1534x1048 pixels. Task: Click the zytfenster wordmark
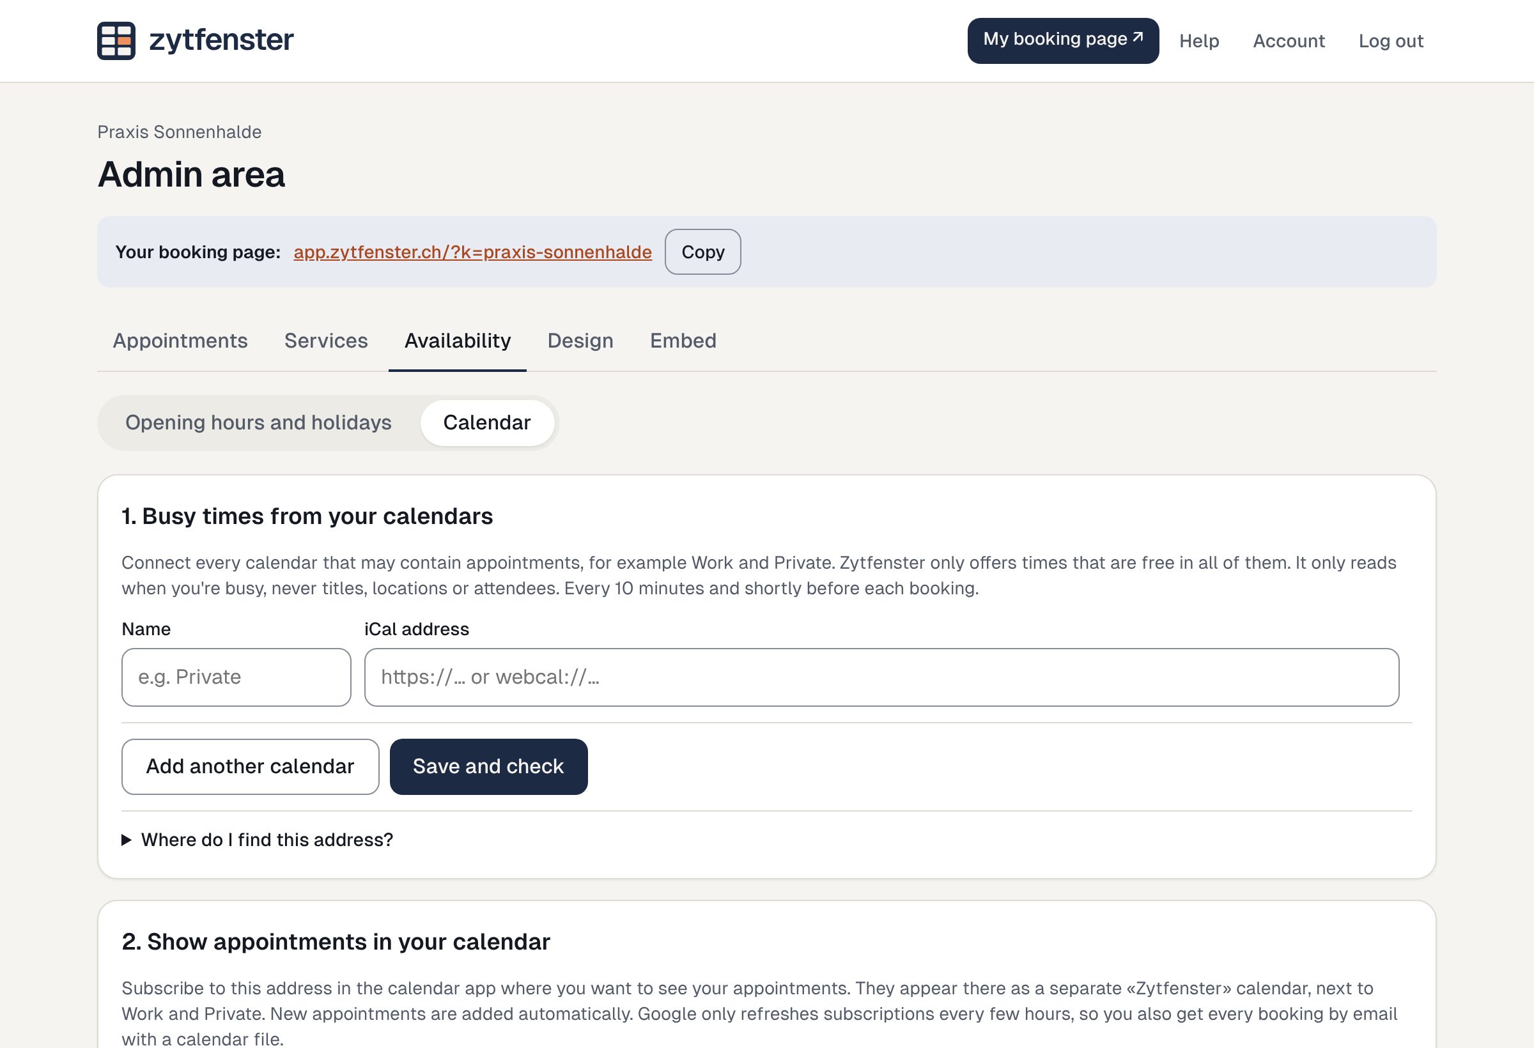pos(221,40)
